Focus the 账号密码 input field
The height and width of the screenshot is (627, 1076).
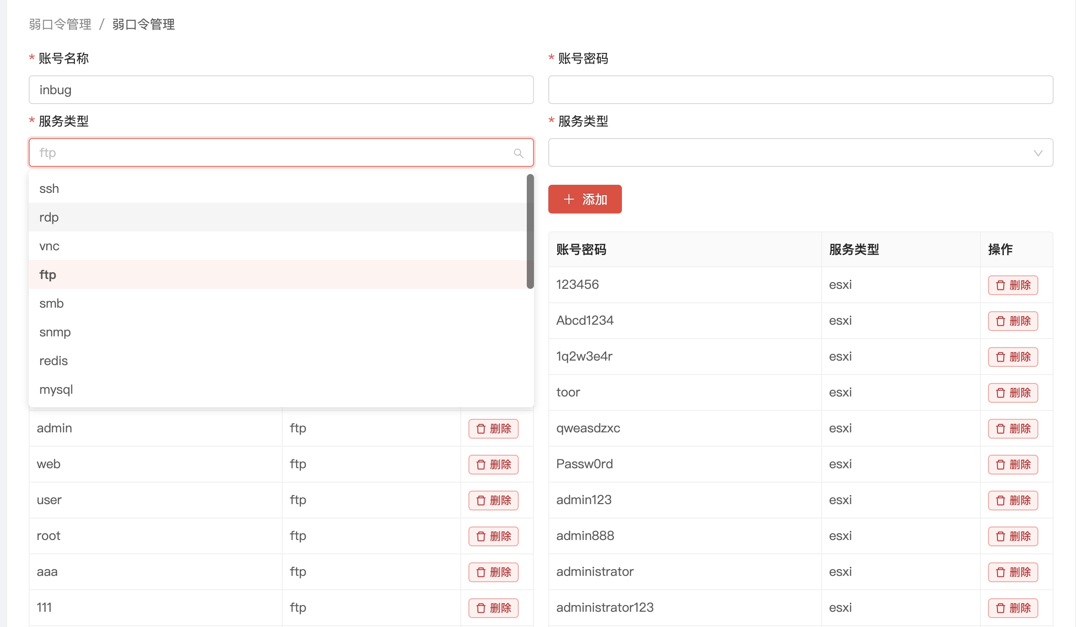pyautogui.click(x=800, y=90)
